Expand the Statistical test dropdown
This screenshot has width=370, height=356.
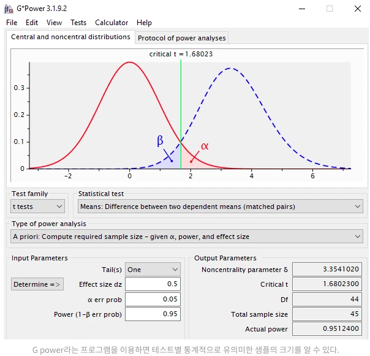point(221,206)
